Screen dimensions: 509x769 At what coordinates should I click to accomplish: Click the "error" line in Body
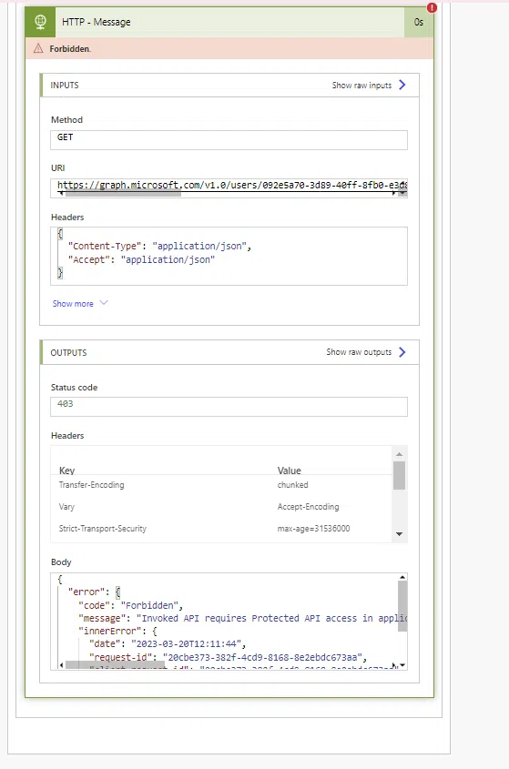pyautogui.click(x=94, y=592)
